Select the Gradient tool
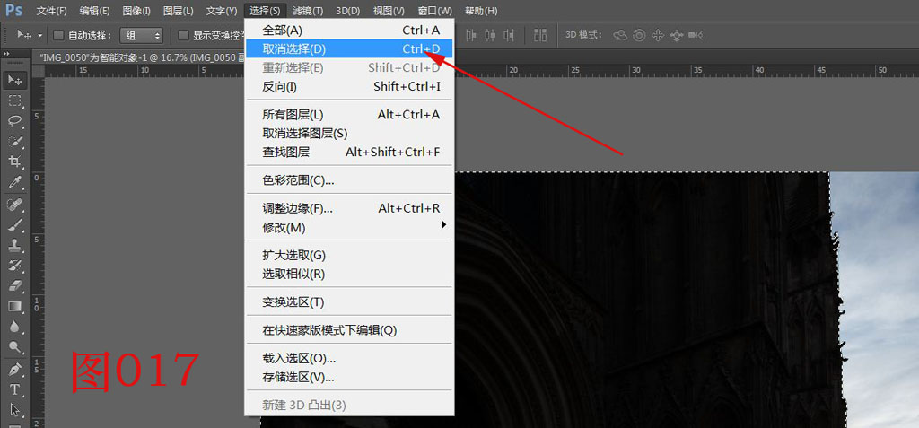The width and height of the screenshot is (919, 428). click(14, 306)
